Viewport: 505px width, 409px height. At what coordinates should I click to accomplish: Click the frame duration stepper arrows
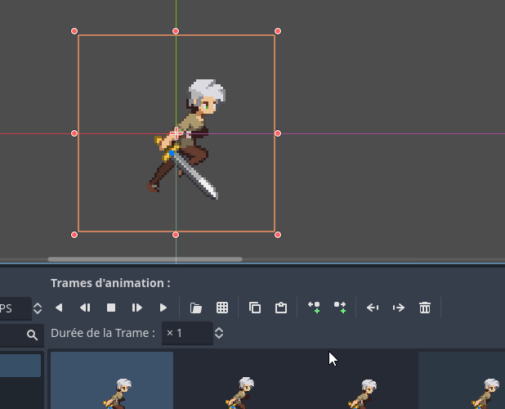click(219, 333)
